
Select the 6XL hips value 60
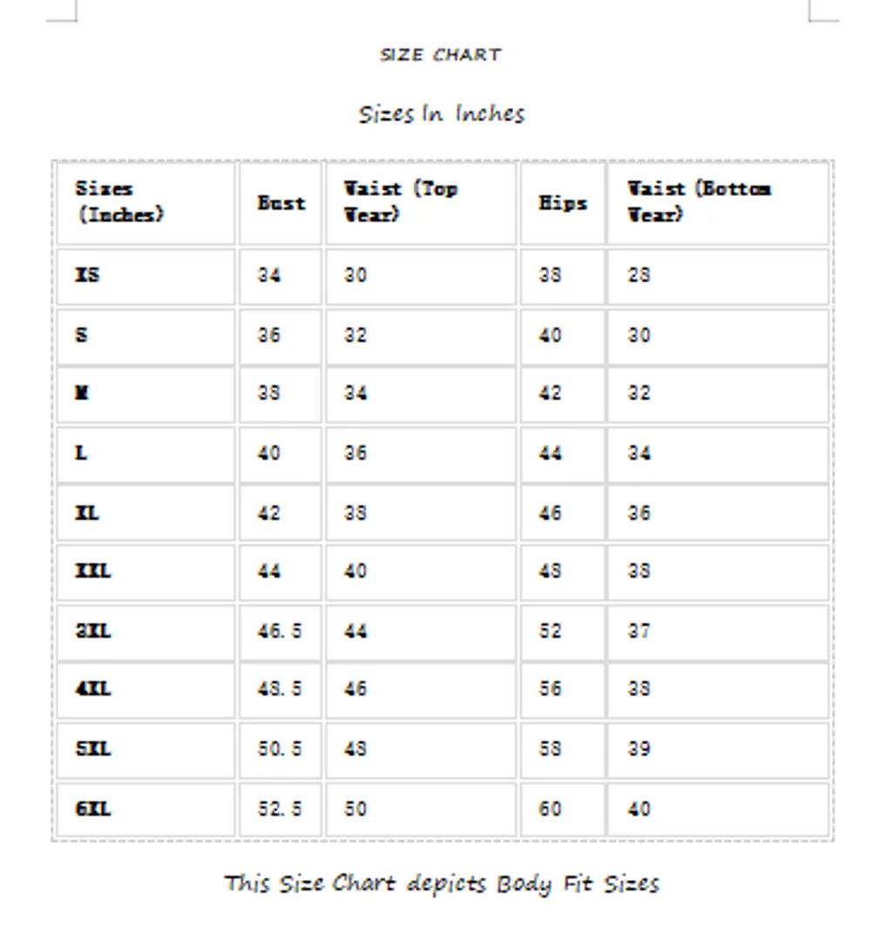point(550,809)
